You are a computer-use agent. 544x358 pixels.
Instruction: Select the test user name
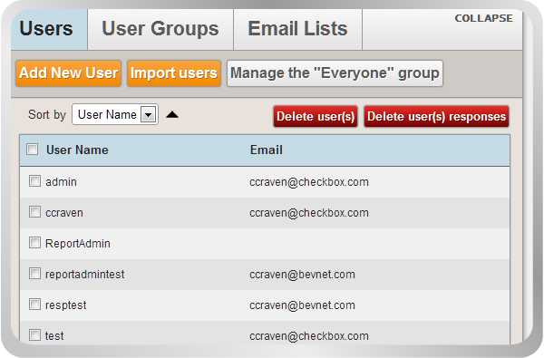point(54,336)
